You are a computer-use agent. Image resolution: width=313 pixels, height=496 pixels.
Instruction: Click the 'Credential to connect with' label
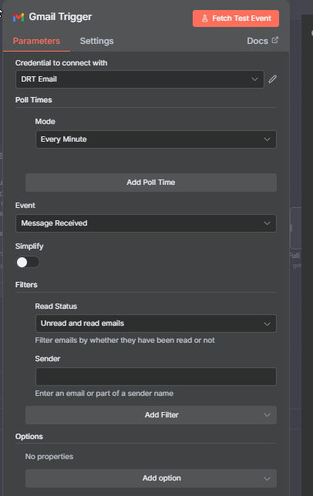(61, 63)
